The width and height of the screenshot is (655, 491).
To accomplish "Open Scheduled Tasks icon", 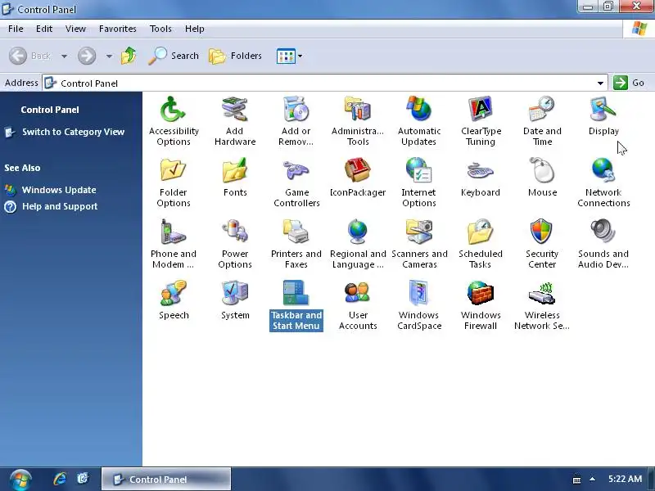I will [481, 244].
